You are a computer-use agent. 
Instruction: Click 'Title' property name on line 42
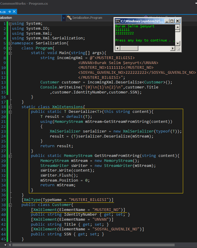tap(70, 224)
